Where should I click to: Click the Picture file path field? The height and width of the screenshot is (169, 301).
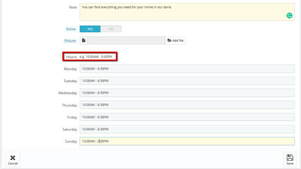(x=126, y=41)
